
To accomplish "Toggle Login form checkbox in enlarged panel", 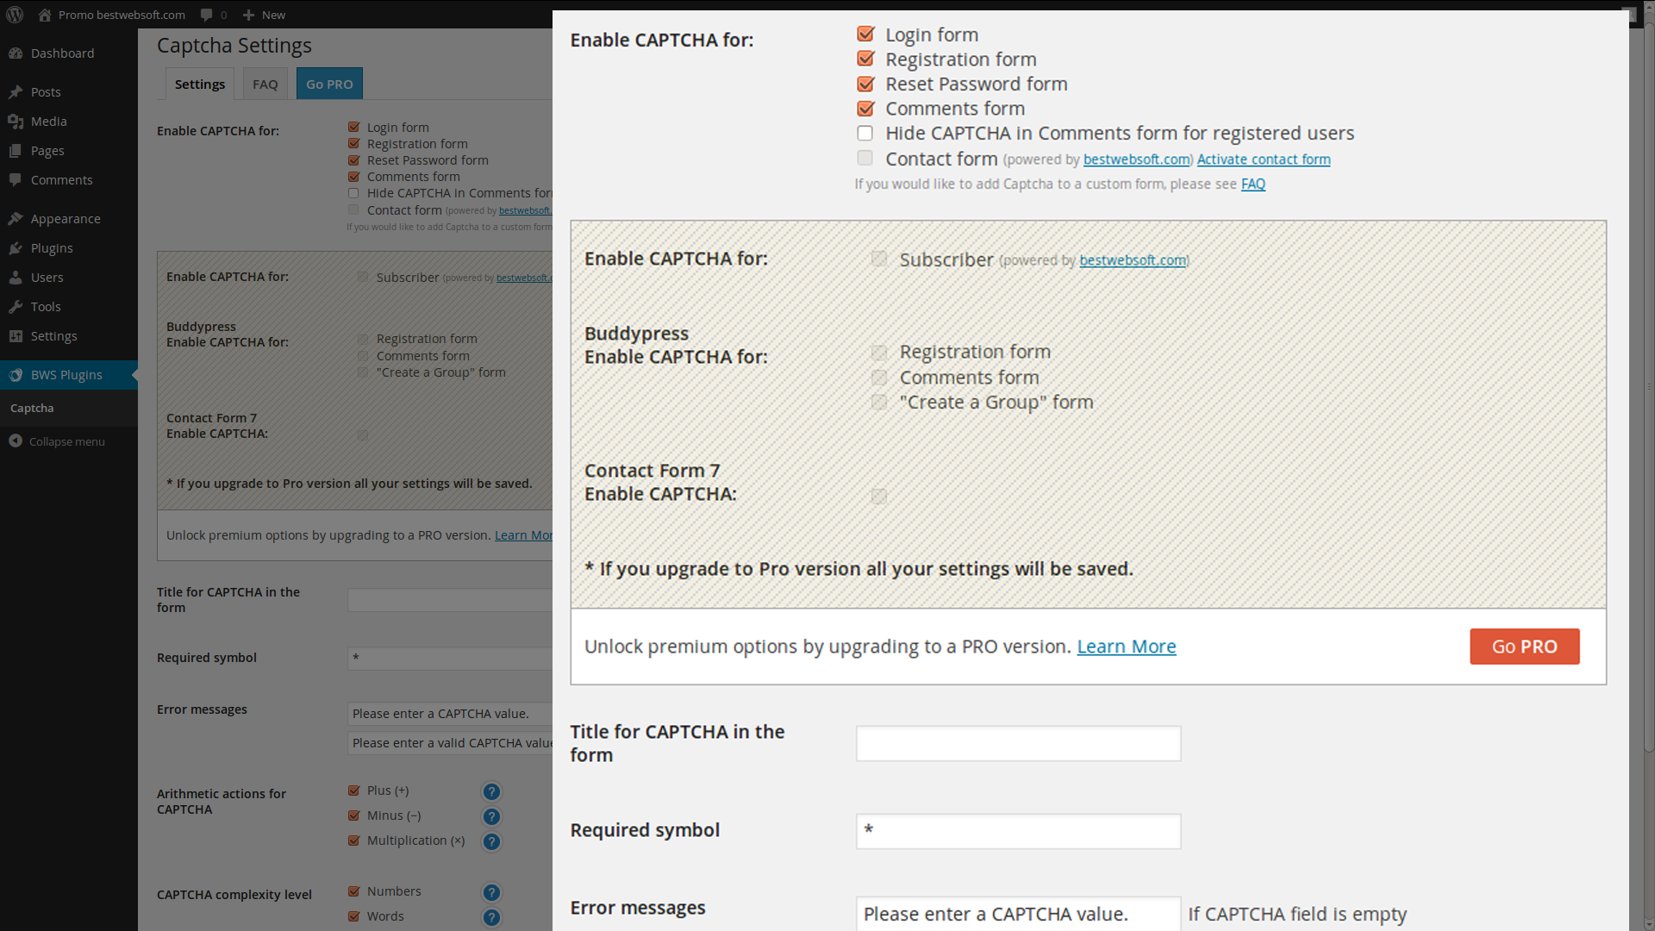I will pyautogui.click(x=865, y=34).
